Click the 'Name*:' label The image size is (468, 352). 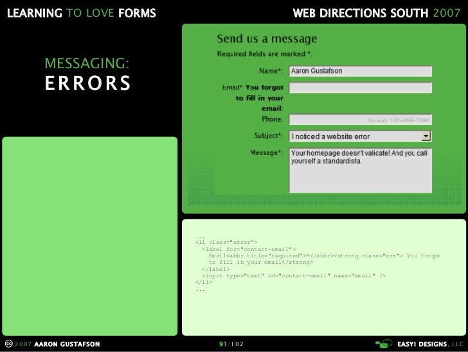pos(271,71)
